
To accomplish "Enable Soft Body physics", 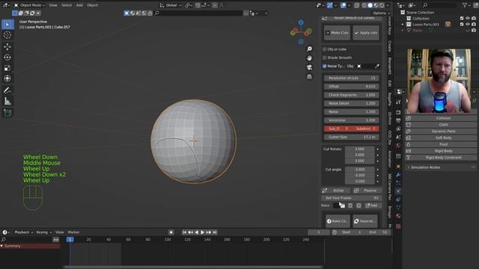I will pos(441,137).
